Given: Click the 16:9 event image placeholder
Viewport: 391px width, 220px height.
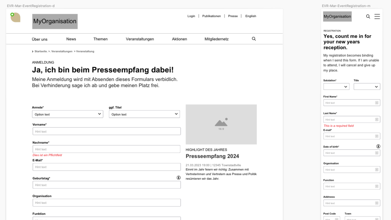Looking at the screenshot, I should 221,124.
